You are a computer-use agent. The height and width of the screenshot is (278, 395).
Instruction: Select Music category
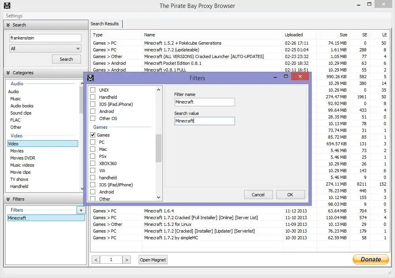pyautogui.click(x=16, y=99)
